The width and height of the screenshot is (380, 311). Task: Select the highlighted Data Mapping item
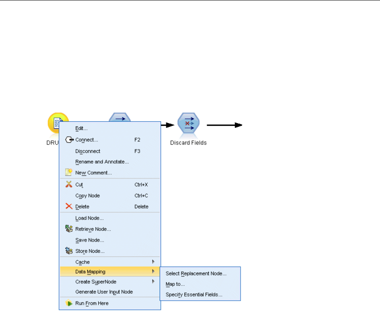110,271
